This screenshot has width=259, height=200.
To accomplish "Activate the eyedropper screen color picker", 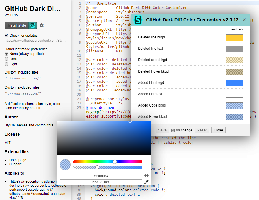I will click(146, 182).
